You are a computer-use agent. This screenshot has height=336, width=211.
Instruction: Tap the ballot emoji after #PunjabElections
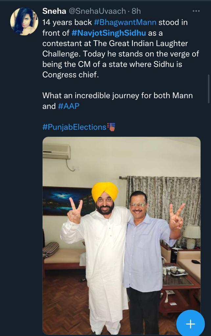pos(111,127)
